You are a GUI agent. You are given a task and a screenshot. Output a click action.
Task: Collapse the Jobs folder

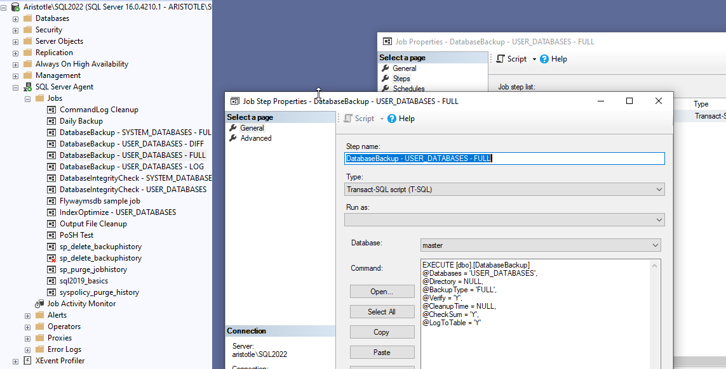(27, 98)
